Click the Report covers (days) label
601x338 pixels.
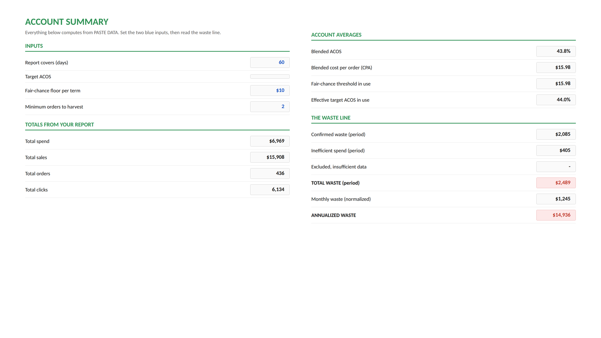(46, 62)
